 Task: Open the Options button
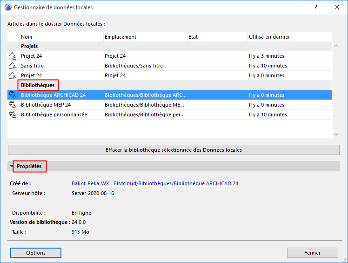pyautogui.click(x=36, y=253)
